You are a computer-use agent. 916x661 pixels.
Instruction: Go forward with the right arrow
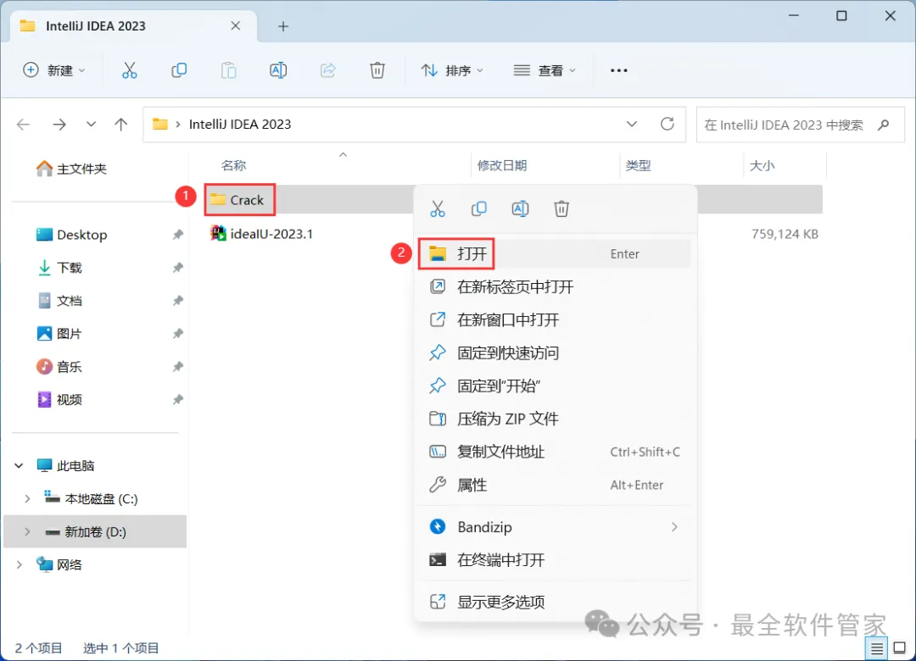pos(59,125)
